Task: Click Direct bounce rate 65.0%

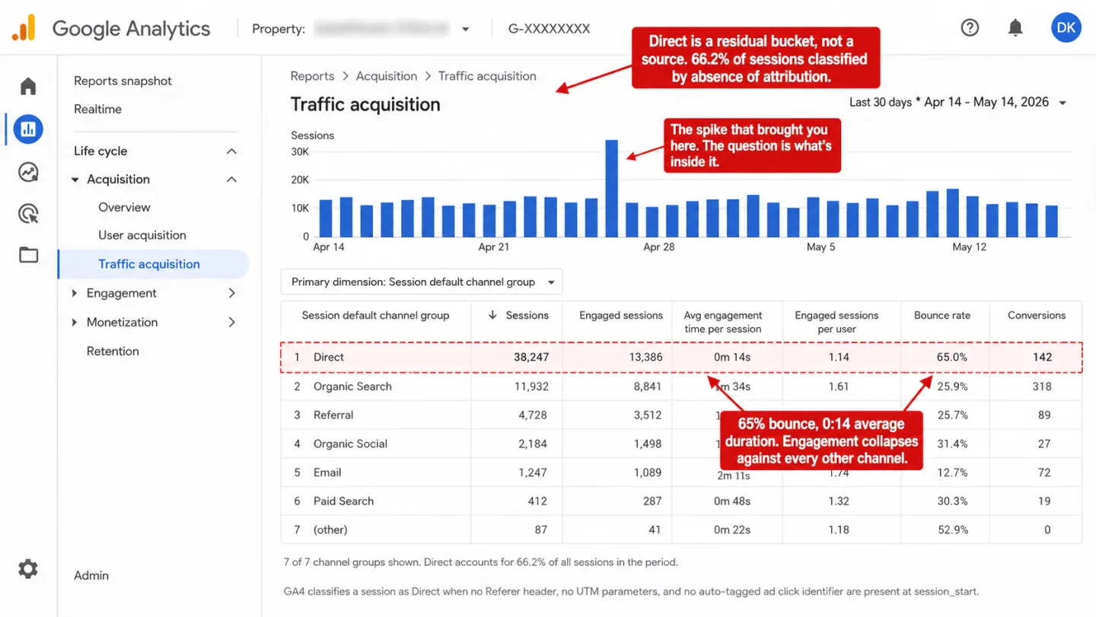Action: tap(952, 357)
